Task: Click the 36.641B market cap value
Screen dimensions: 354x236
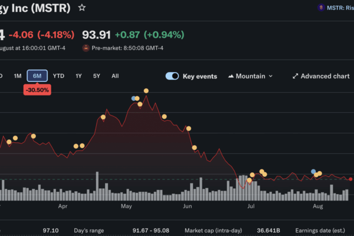Action: coord(268,231)
